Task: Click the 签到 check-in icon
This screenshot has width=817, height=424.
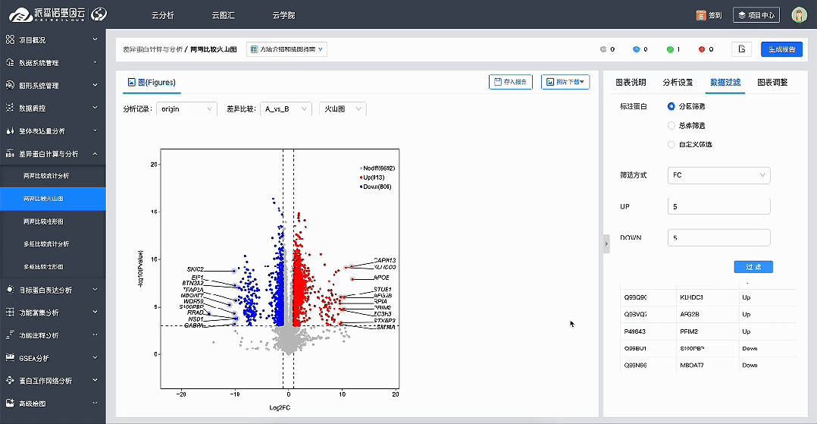Action: click(x=701, y=15)
